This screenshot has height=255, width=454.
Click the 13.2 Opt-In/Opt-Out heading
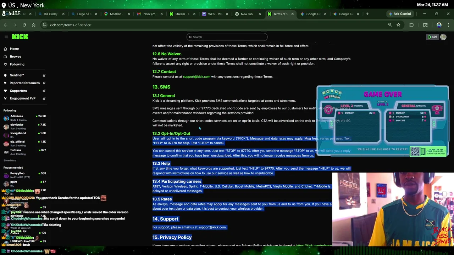(x=171, y=134)
